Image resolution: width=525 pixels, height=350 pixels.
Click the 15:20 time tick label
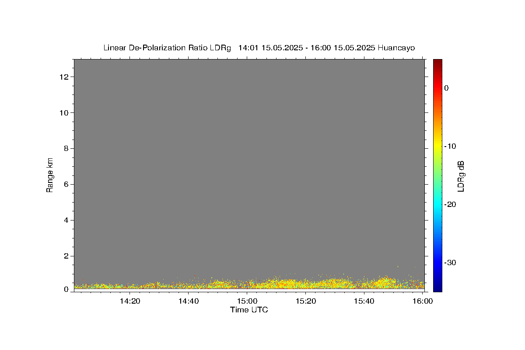[x=306, y=301]
